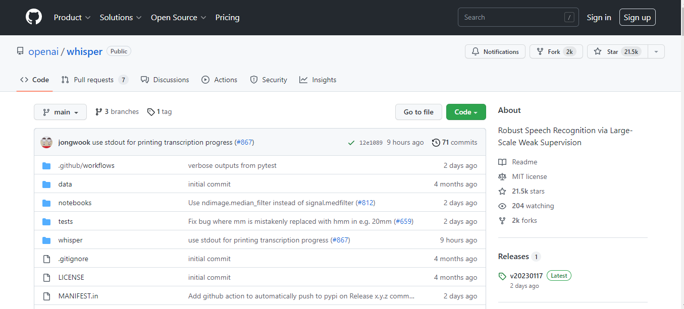Viewport: 684px width, 309px height.
Task: Open the MANIFEST.in file
Action: 78,296
